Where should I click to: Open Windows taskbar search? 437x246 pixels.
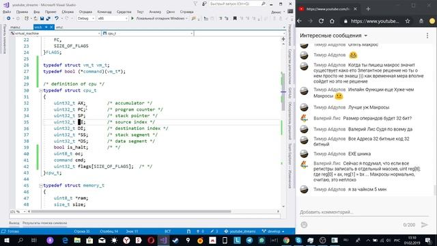click(20, 240)
